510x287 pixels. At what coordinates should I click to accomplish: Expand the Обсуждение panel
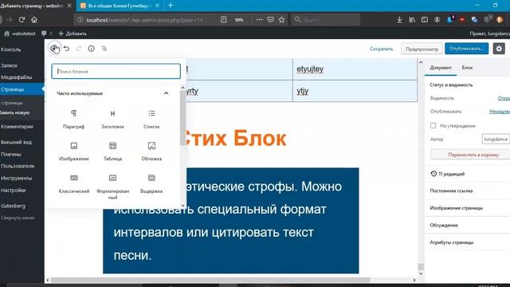(467, 225)
